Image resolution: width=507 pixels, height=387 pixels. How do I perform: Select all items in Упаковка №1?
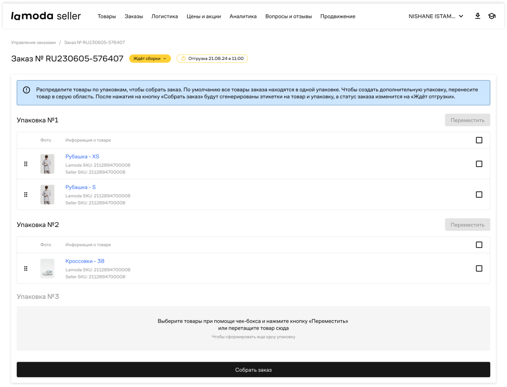click(479, 140)
